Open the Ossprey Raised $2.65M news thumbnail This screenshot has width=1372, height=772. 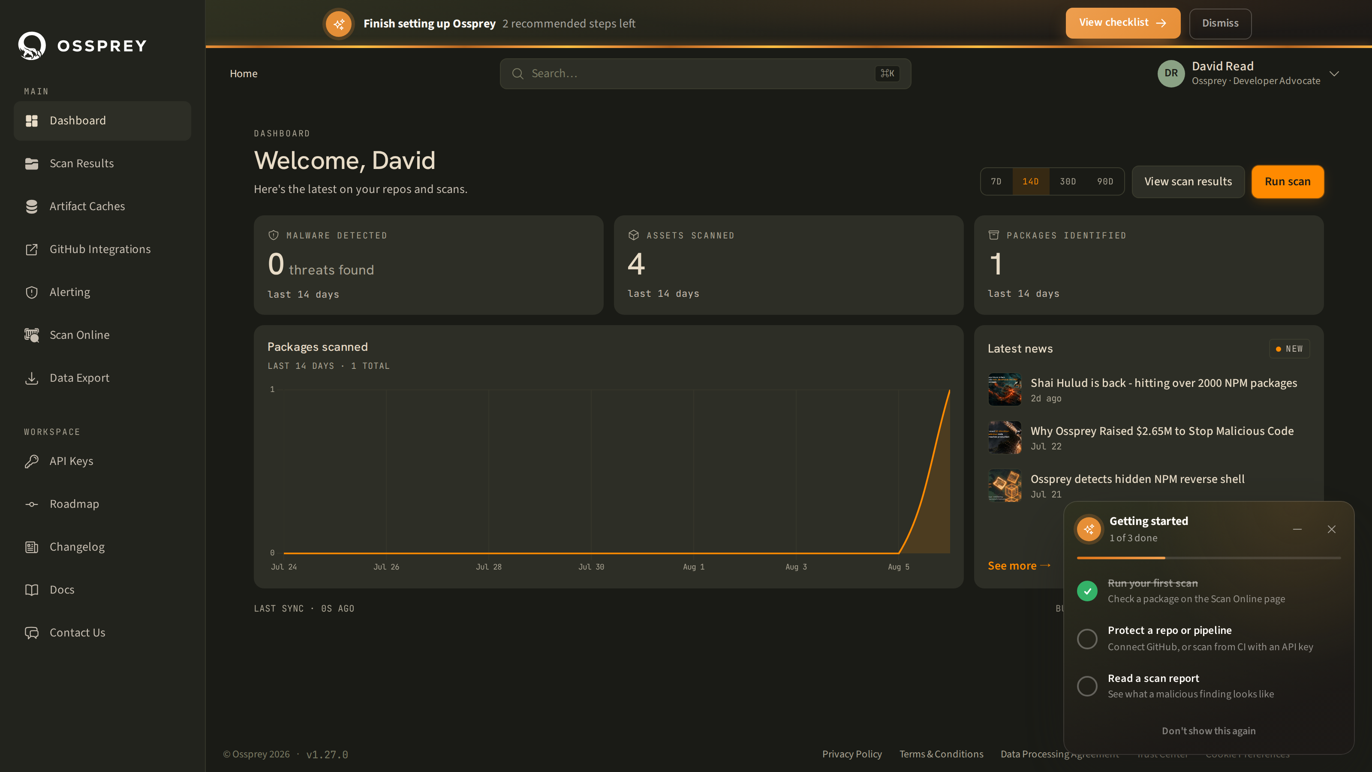[1005, 437]
